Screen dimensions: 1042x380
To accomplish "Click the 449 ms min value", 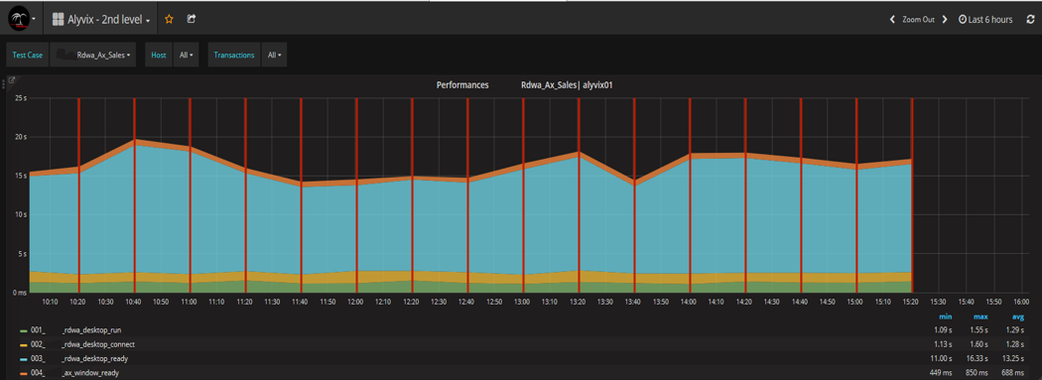I will [x=941, y=373].
